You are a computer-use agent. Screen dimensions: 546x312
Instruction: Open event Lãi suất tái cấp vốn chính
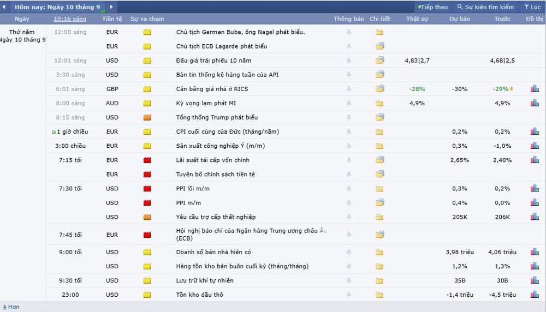(213, 160)
